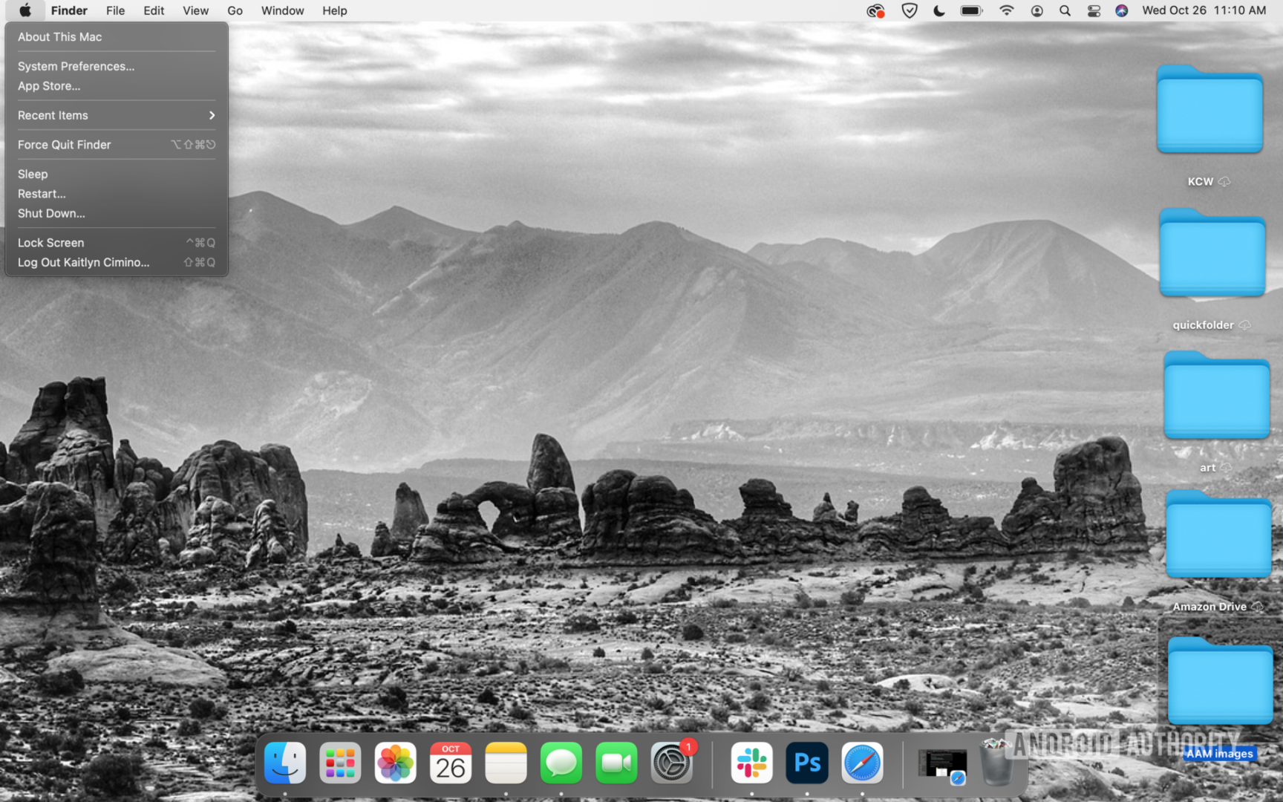Open Messages app in the Dock
This screenshot has width=1283, height=802.
(x=561, y=763)
